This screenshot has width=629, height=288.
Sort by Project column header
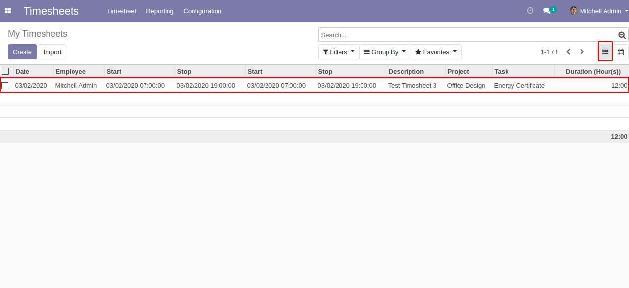469,71
